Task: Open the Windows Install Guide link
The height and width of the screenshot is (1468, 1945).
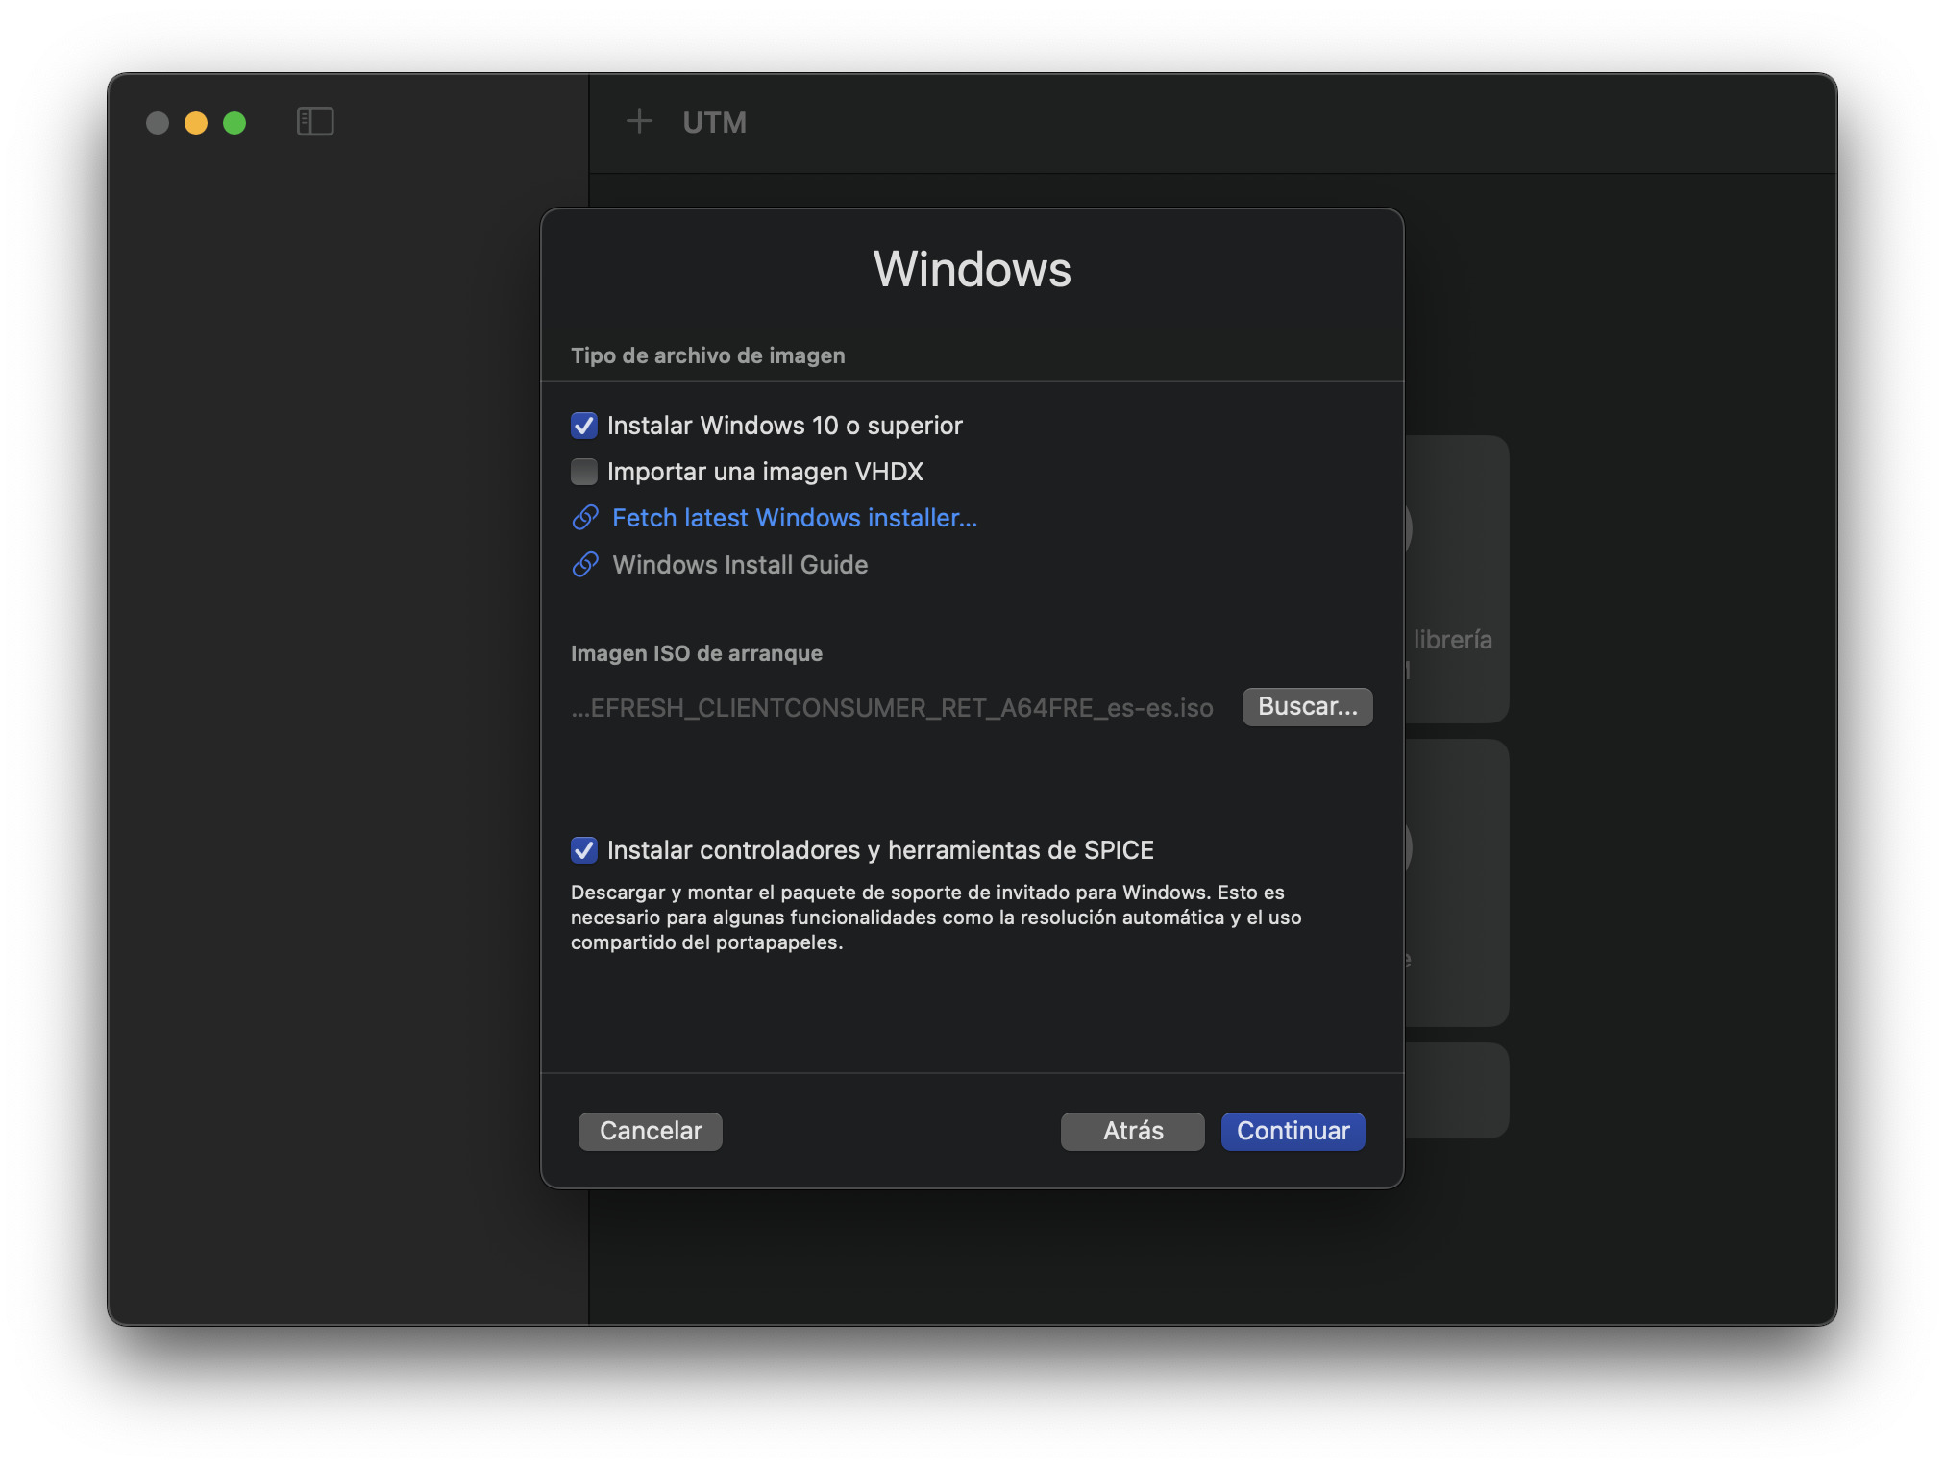Action: [x=740, y=565]
